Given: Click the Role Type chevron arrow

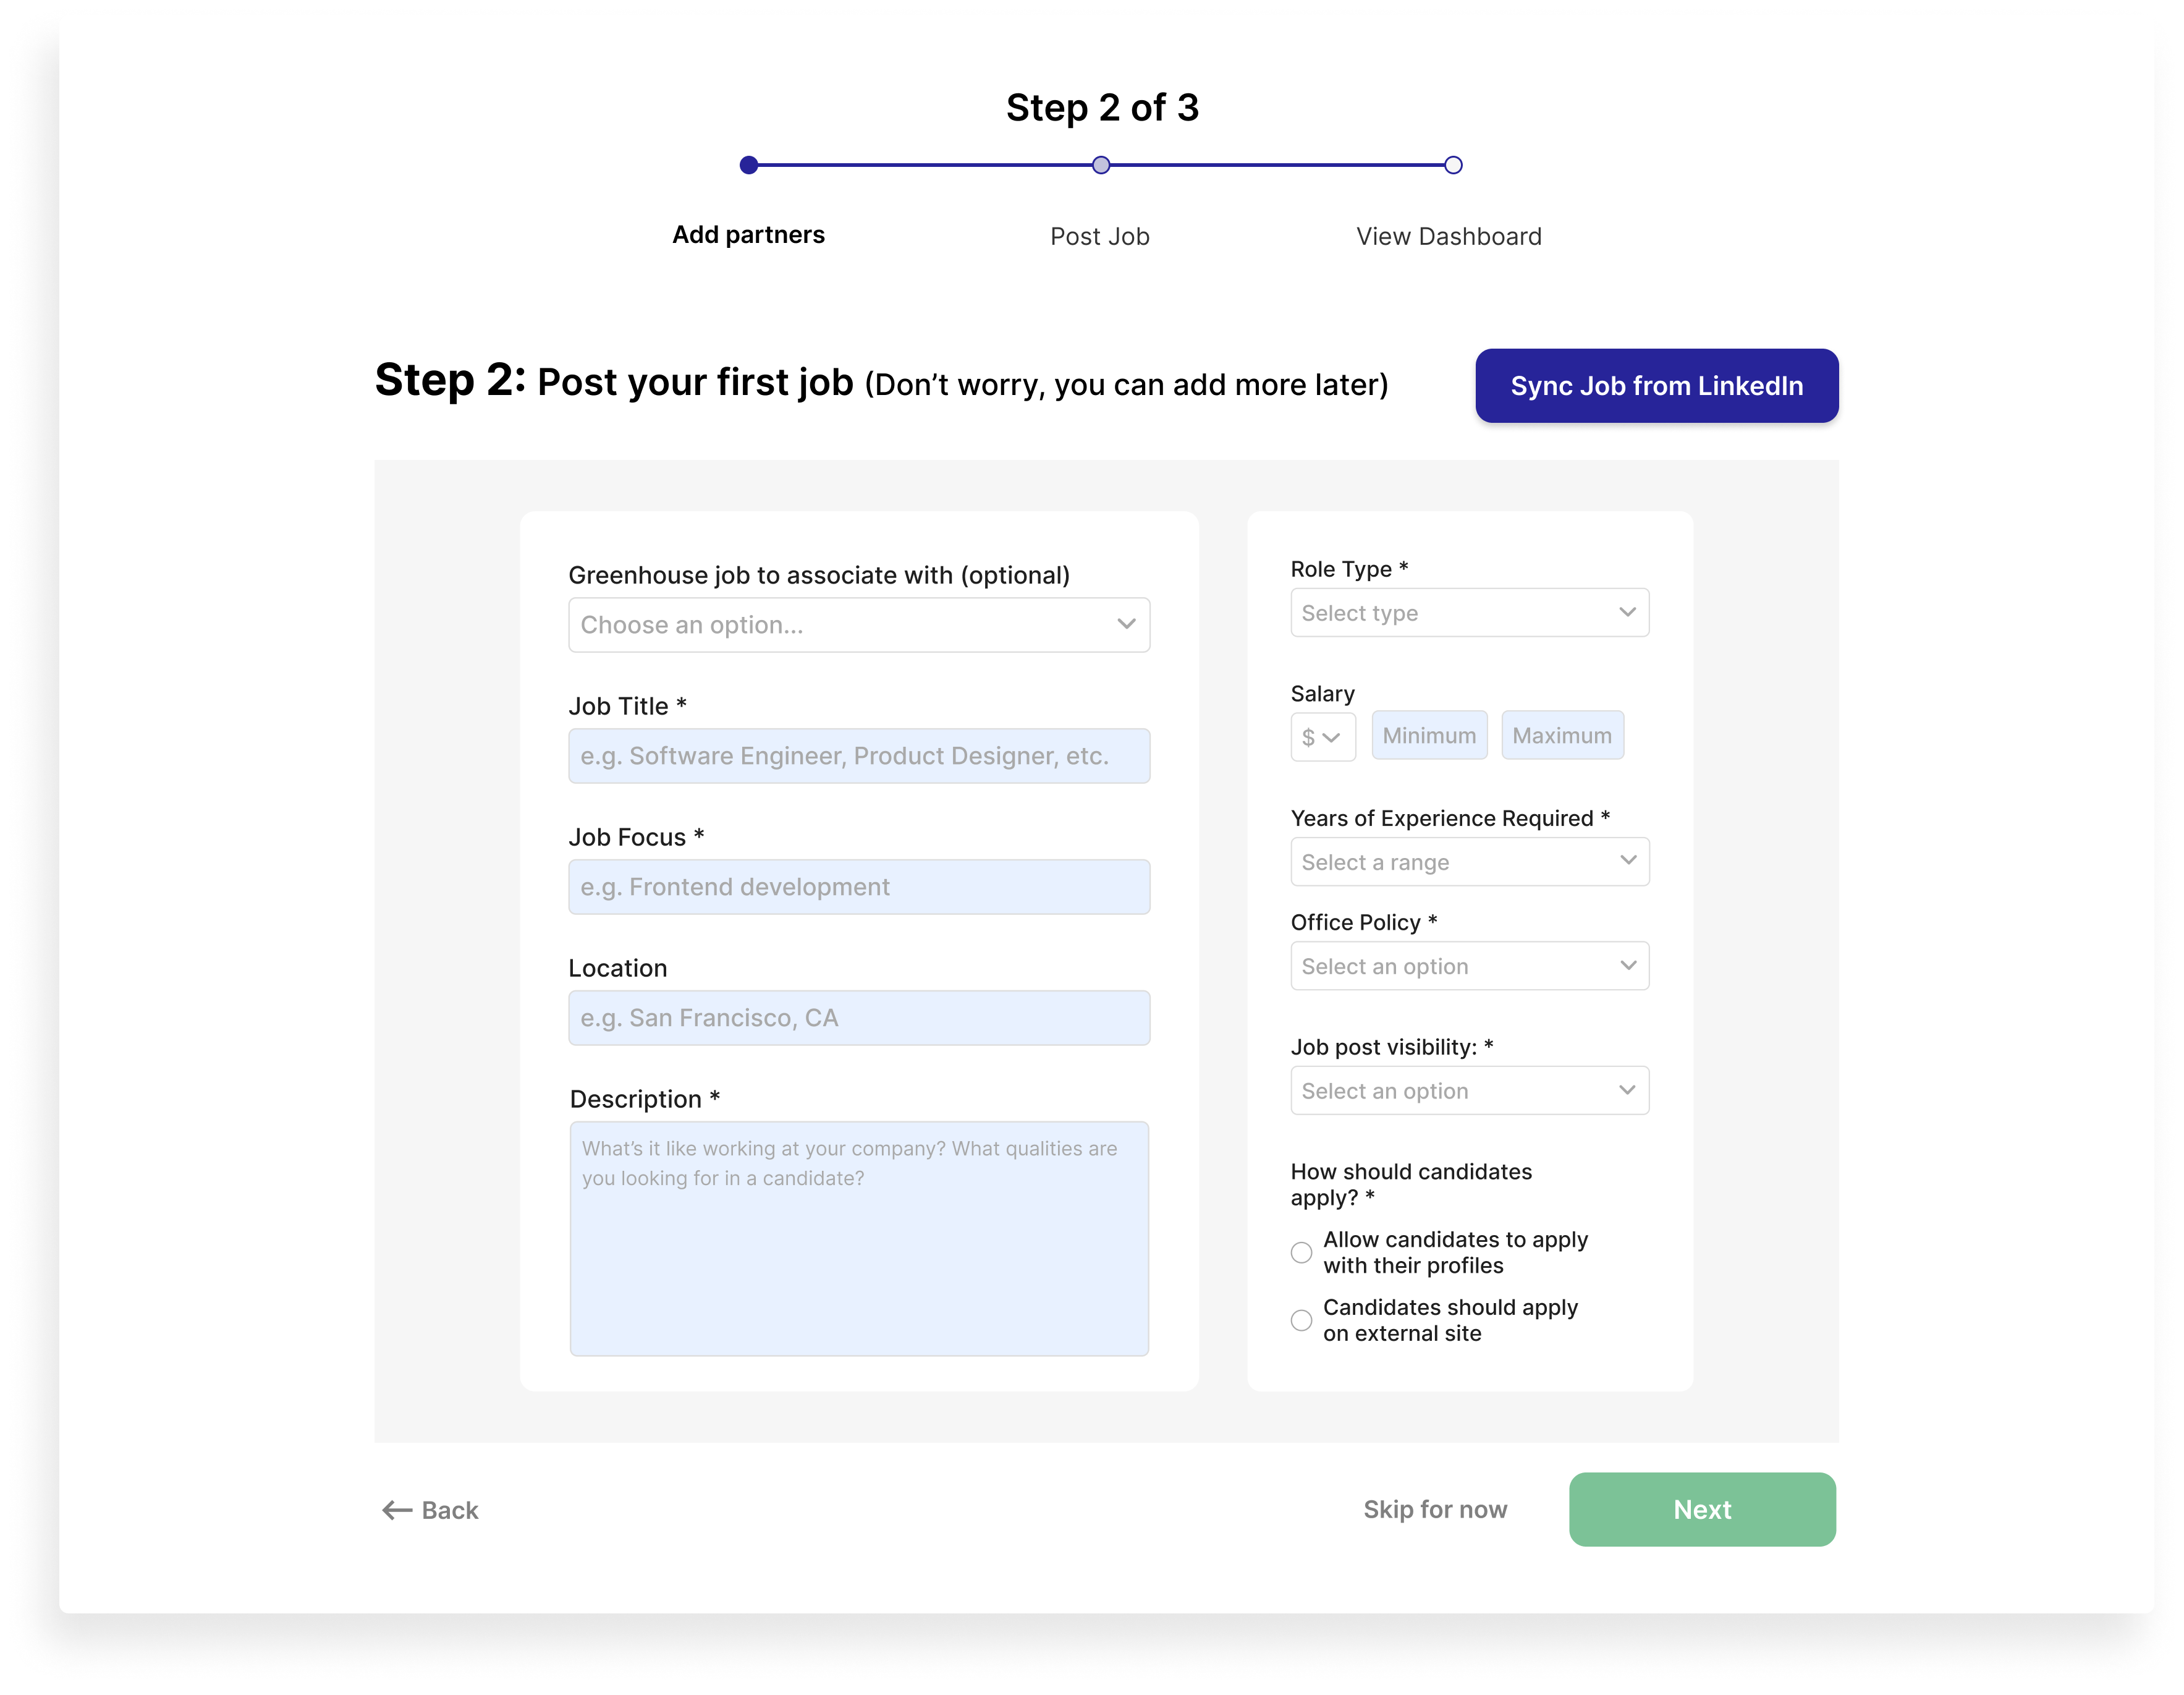Looking at the screenshot, I should click(x=1627, y=612).
